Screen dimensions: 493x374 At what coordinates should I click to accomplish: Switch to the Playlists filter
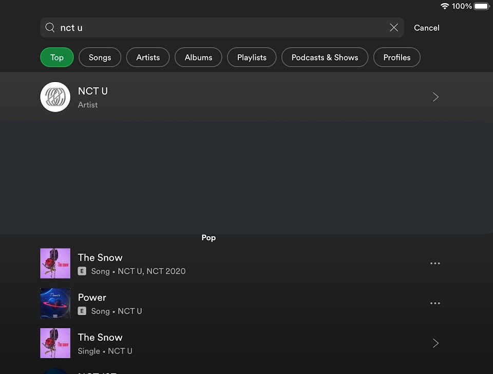pyautogui.click(x=252, y=57)
